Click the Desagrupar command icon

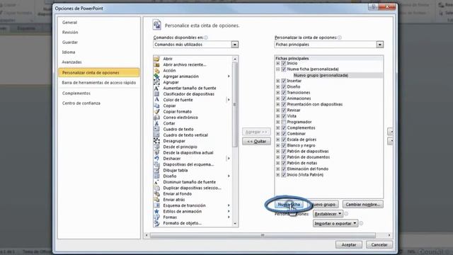[x=156, y=141]
